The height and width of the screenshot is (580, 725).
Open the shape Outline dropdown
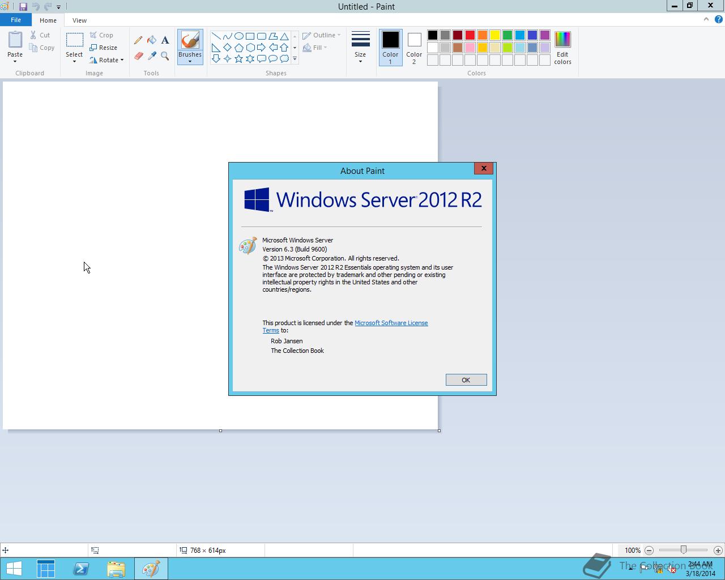322,35
